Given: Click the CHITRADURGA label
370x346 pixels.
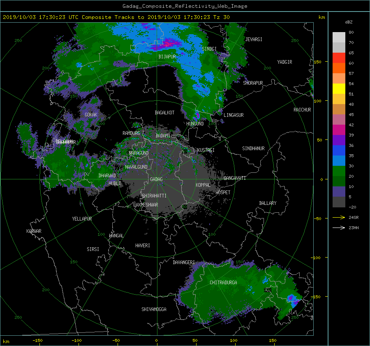Looking at the screenshot, I should pyautogui.click(x=223, y=283).
